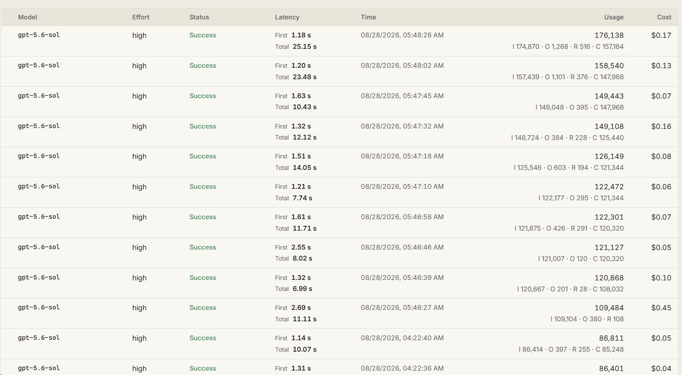This screenshot has height=375, width=682.
Task: Select the $0.10 cost value
Action: pyautogui.click(x=661, y=278)
